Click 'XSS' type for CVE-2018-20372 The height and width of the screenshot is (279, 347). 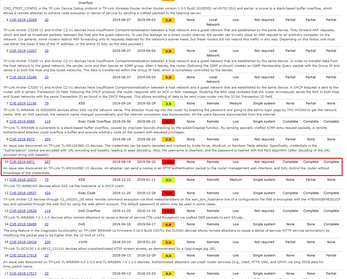[x=82, y=180]
